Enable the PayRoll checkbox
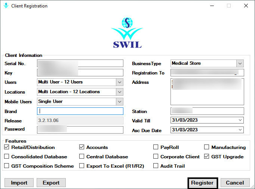255x189 pixels. pos(156,147)
